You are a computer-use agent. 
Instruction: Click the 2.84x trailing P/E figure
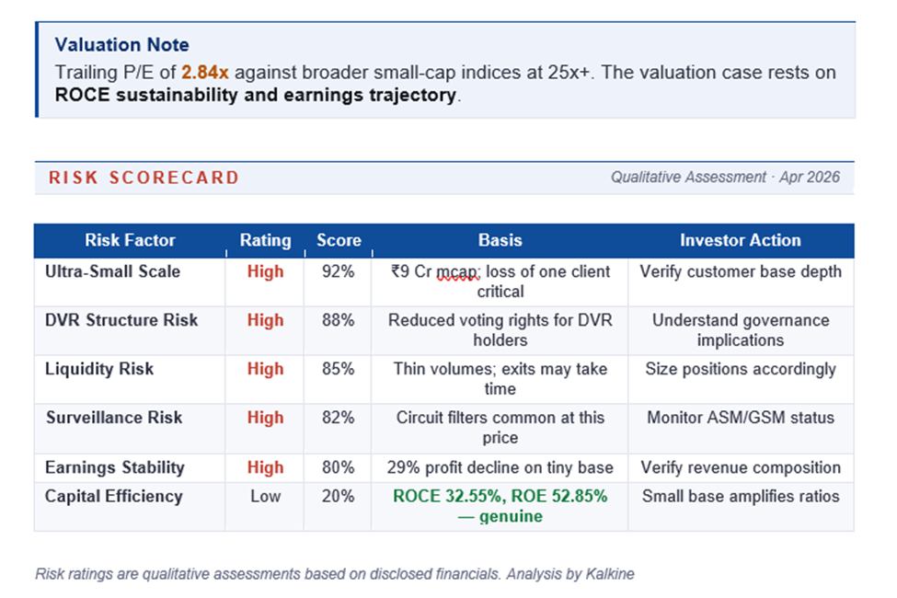(x=204, y=72)
